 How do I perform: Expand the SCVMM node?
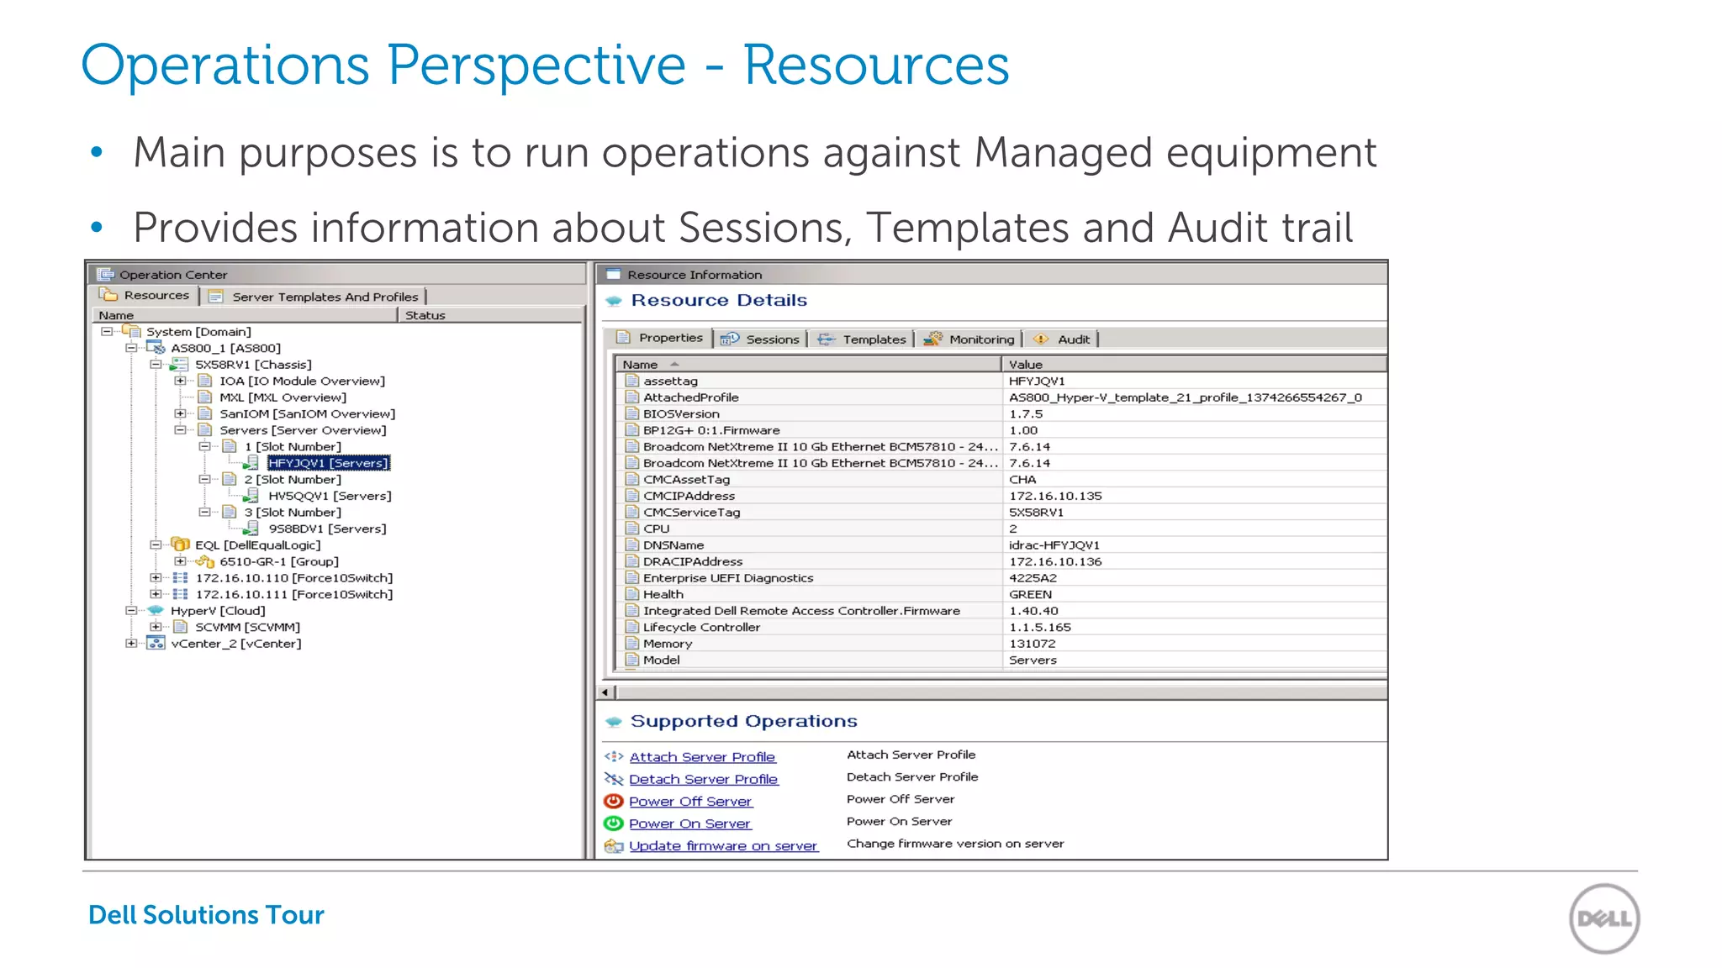coord(156,627)
